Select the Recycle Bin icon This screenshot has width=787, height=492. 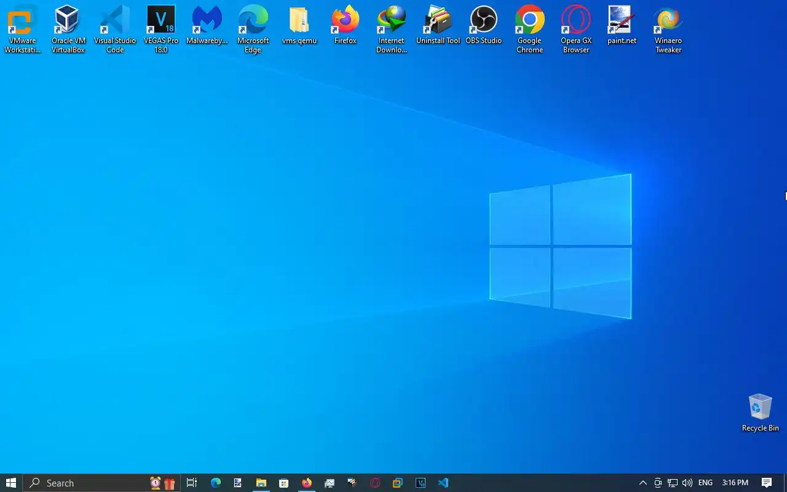point(761,413)
